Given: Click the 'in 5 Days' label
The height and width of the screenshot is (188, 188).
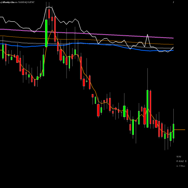Looking at the screenshot, I should point(181,166).
